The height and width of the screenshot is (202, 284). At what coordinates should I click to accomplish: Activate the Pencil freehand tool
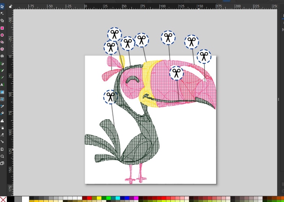point(2,70)
